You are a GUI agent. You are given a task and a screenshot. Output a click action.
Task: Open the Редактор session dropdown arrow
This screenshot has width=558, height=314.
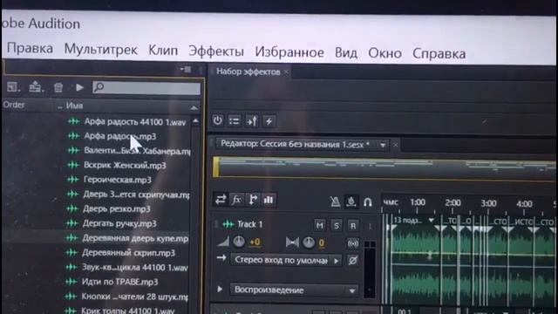pyautogui.click(x=383, y=146)
